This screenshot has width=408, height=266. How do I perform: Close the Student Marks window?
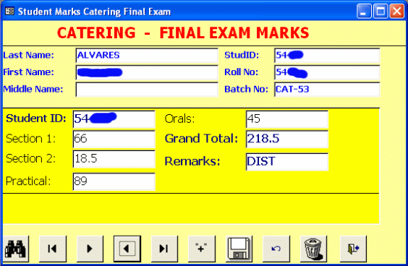pos(397,12)
